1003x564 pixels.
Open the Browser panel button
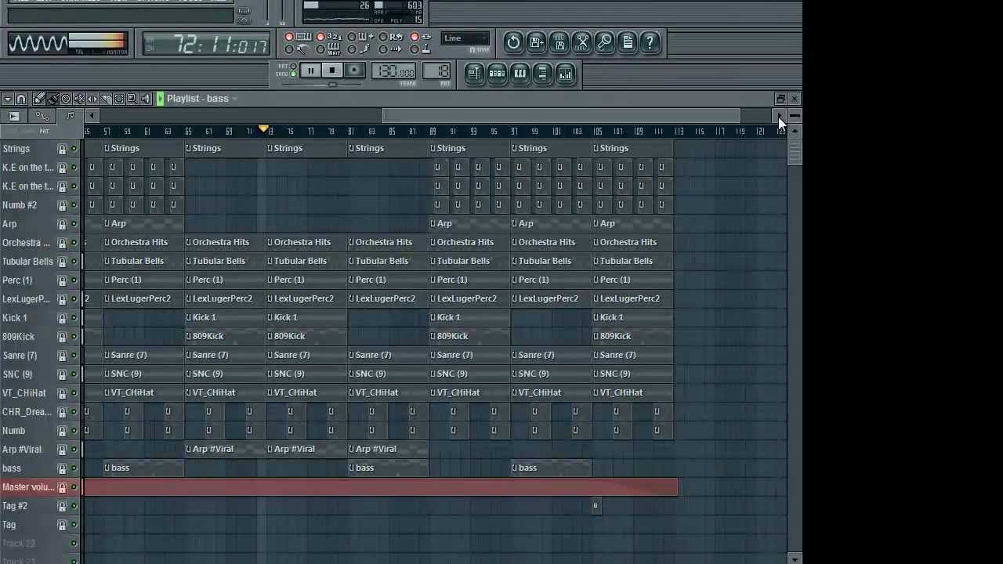click(542, 74)
